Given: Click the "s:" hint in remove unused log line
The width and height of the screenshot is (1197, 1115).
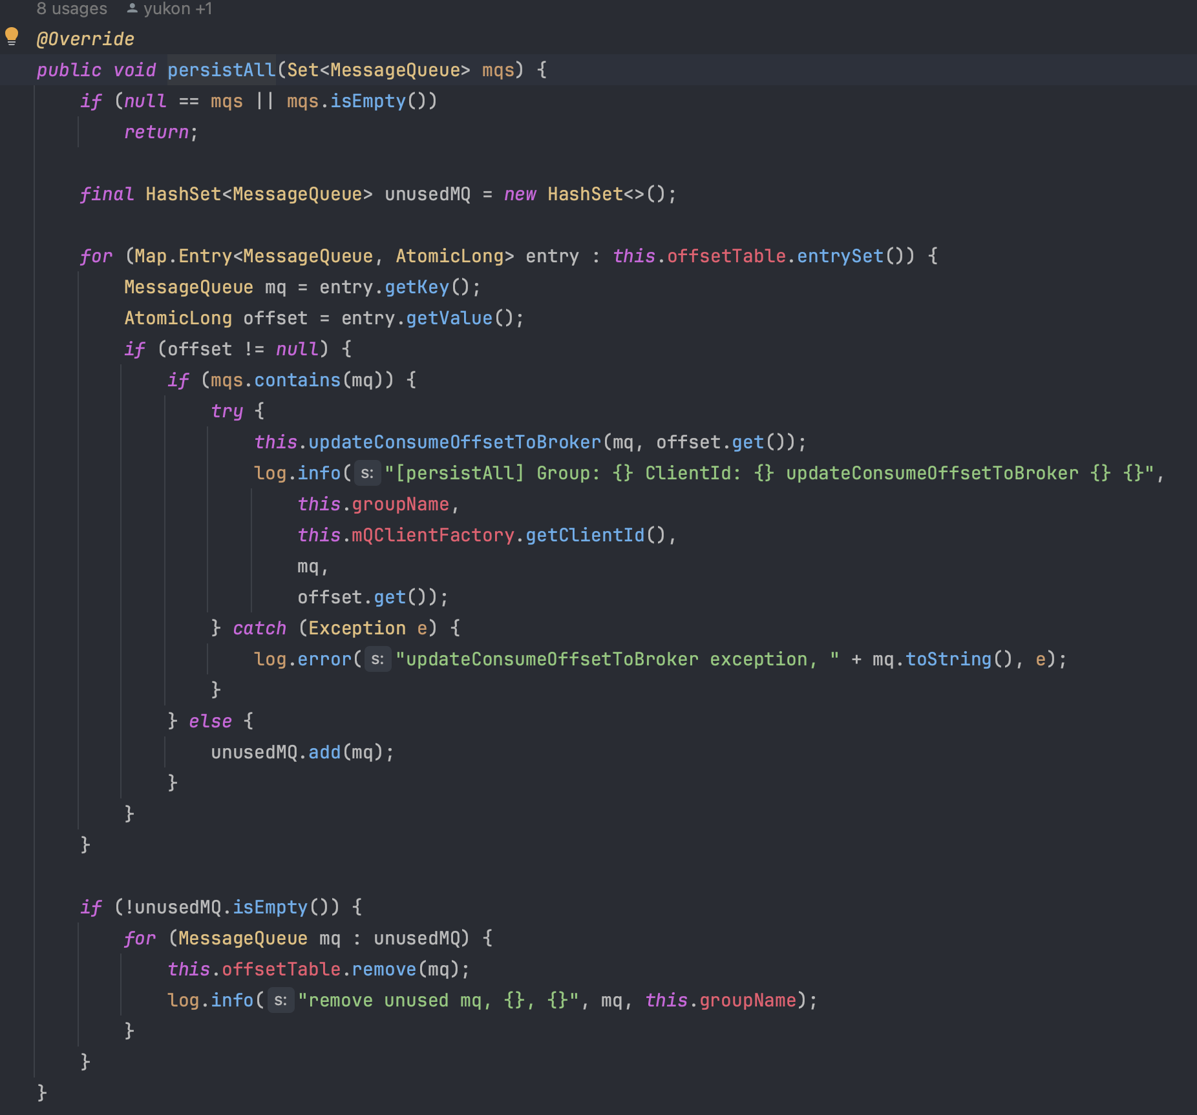Looking at the screenshot, I should [x=281, y=1000].
